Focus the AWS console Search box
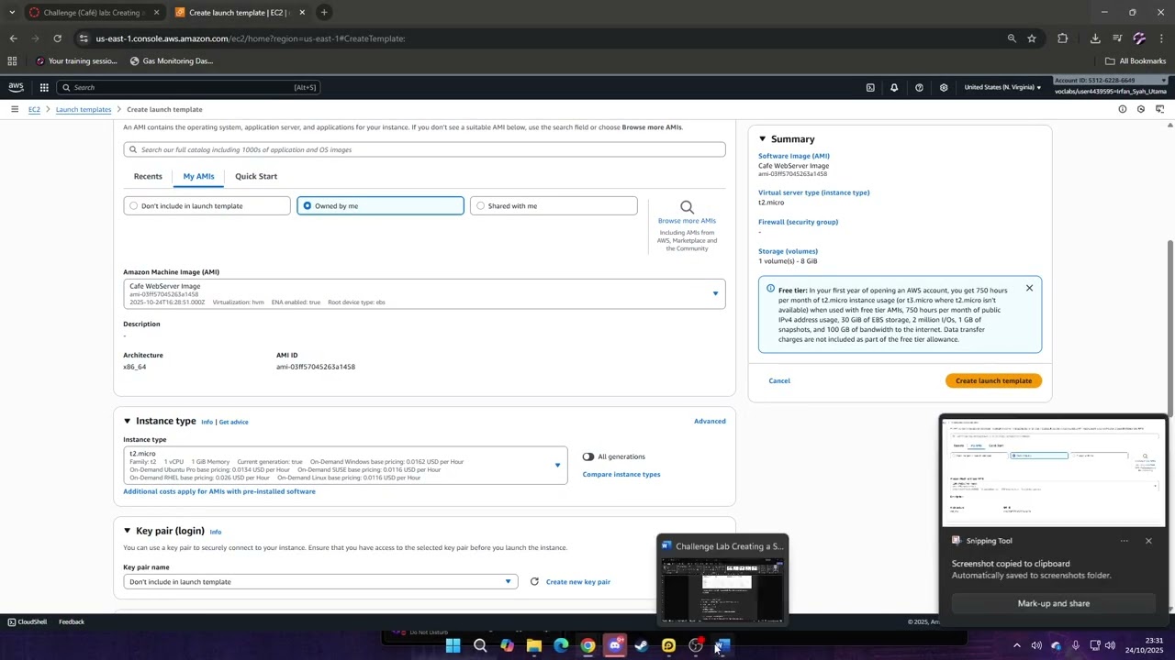 pyautogui.click(x=188, y=87)
